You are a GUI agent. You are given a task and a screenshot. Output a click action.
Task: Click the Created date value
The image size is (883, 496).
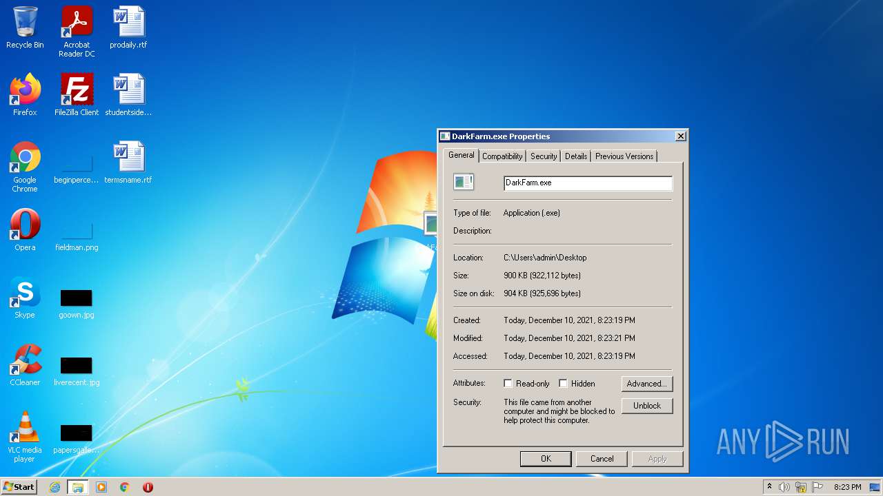569,320
